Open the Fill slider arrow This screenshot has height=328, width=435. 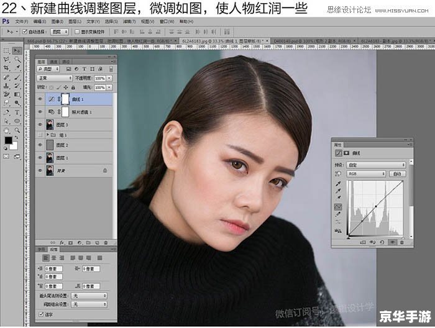click(109, 88)
